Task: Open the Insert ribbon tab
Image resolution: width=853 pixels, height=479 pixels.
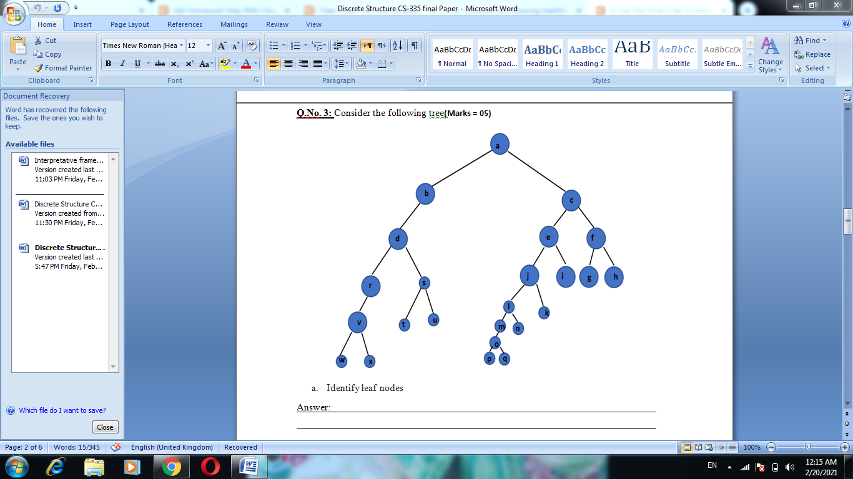Action: [x=82, y=24]
